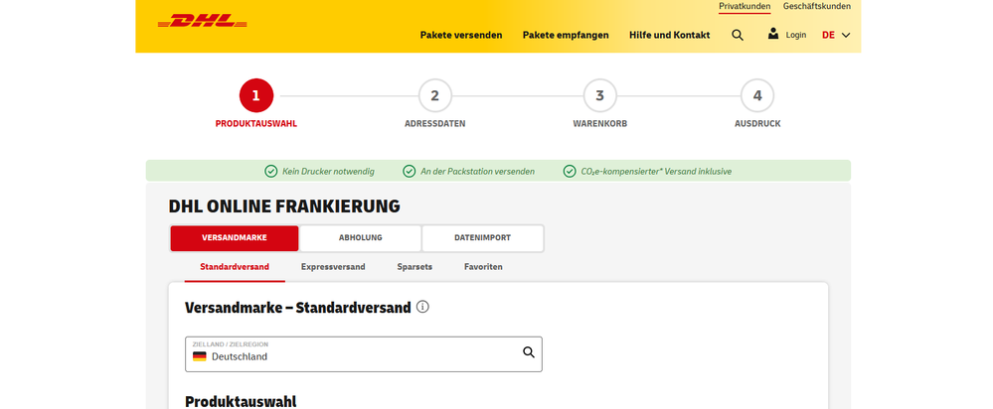Click checkmark icon beside Kein Drucker notwendig
Image resolution: width=993 pixels, height=409 pixels.
pos(271,171)
